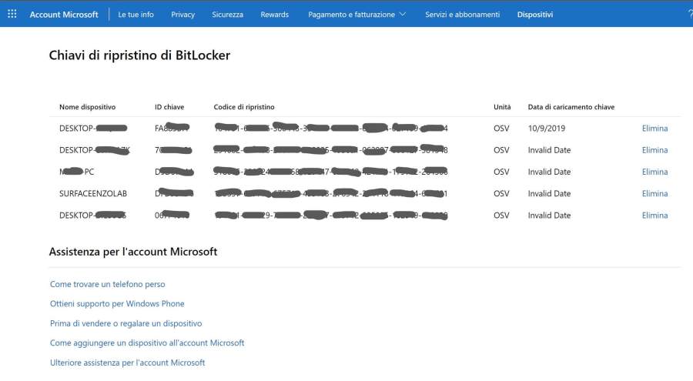The image size is (693, 381).
Task: Switch to the Dispositivi tab
Action: point(534,15)
